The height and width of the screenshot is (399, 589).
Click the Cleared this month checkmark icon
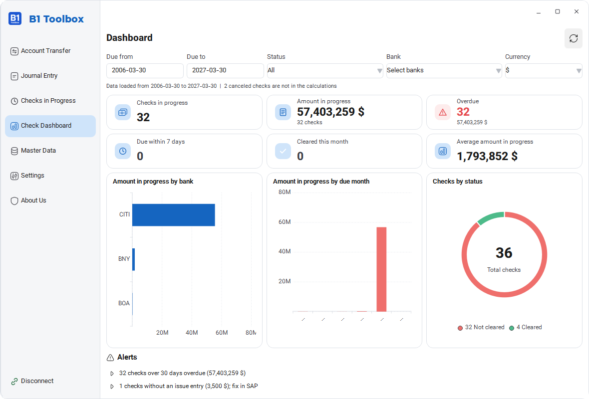pos(283,151)
